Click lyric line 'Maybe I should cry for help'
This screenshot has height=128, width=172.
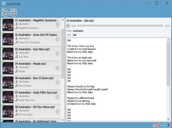(81, 87)
